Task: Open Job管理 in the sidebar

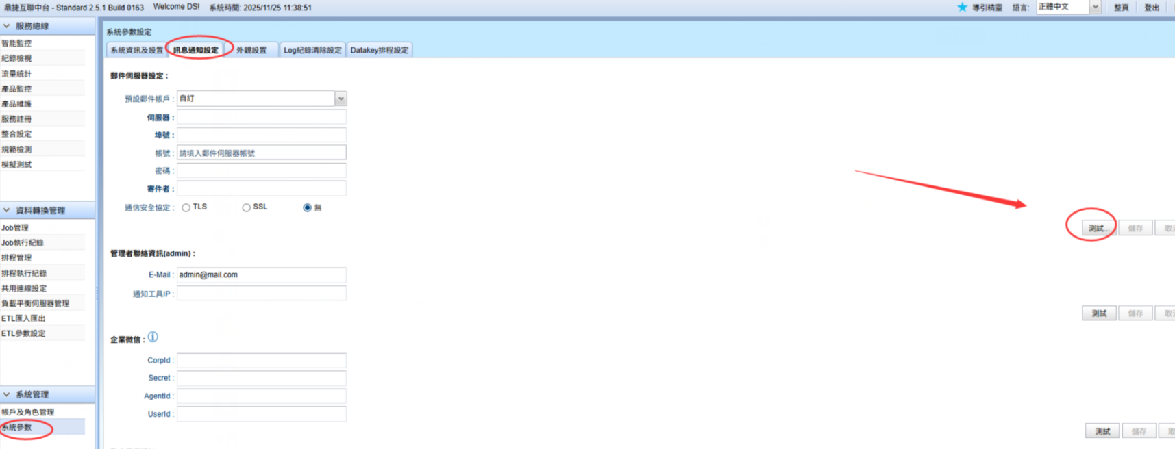Action: pos(15,228)
